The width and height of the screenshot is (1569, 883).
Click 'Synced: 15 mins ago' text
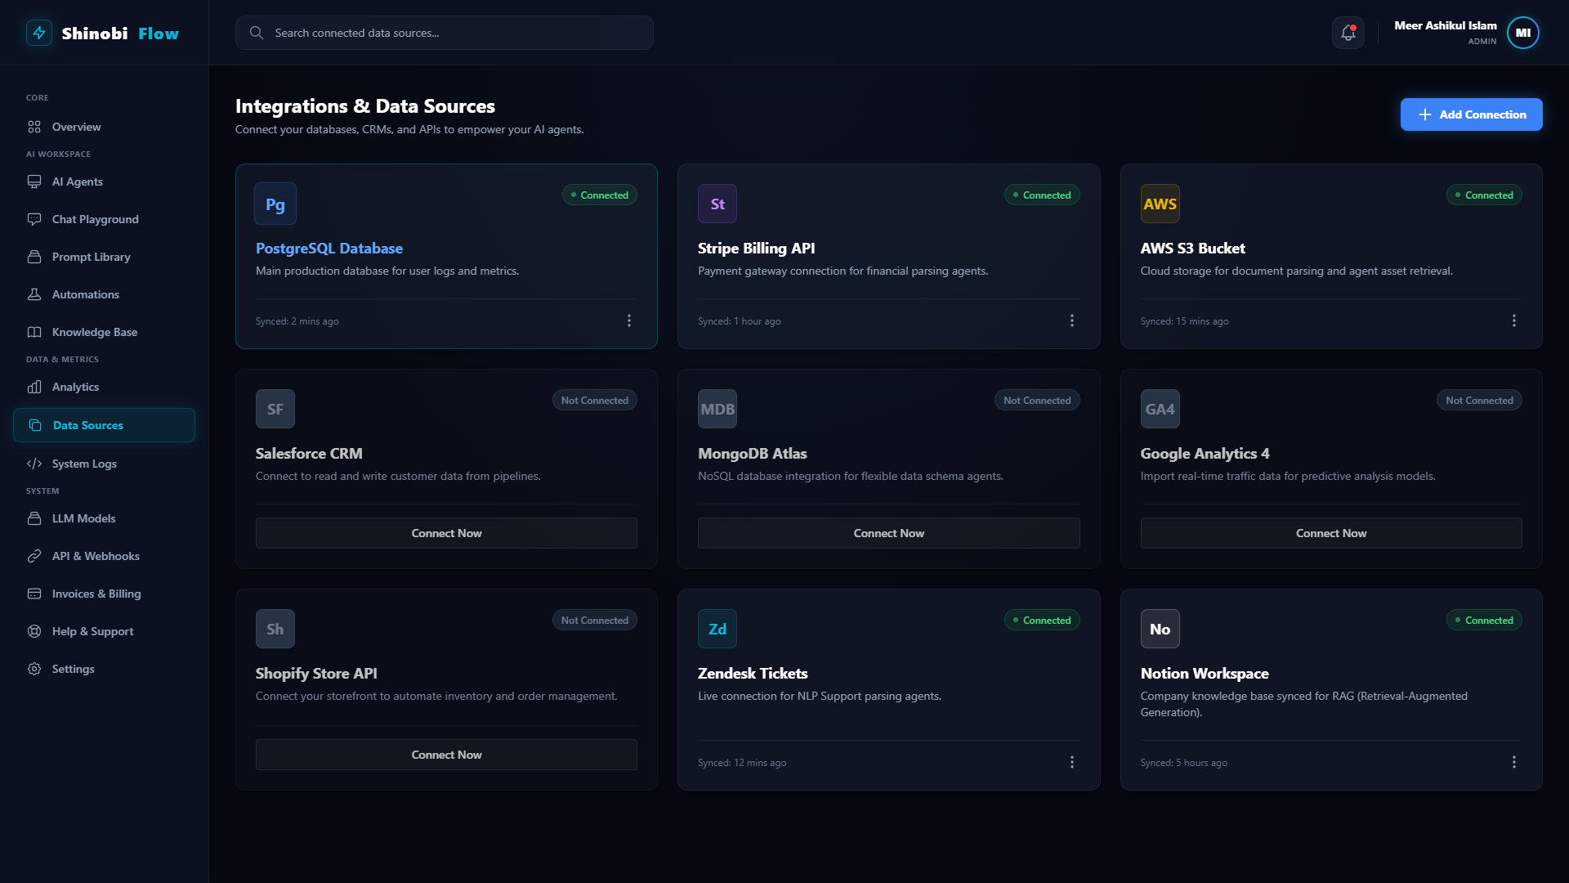click(x=1184, y=321)
